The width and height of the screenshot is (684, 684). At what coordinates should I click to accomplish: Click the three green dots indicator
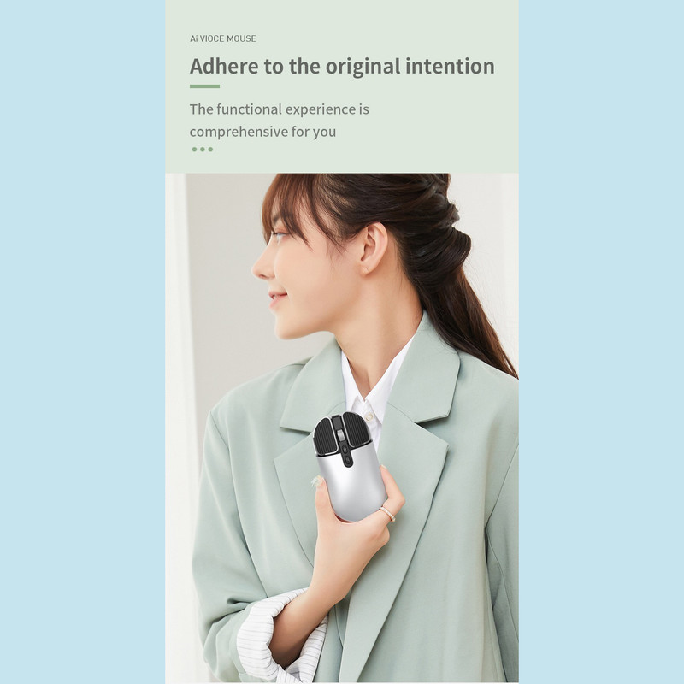[x=203, y=149]
